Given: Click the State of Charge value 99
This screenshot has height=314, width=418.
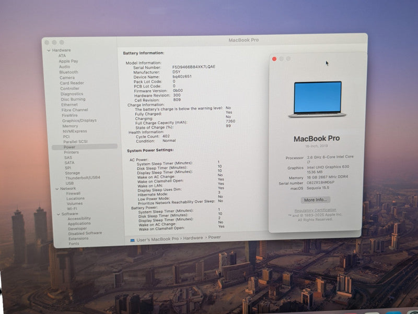Looking at the screenshot, I should tap(228, 126).
